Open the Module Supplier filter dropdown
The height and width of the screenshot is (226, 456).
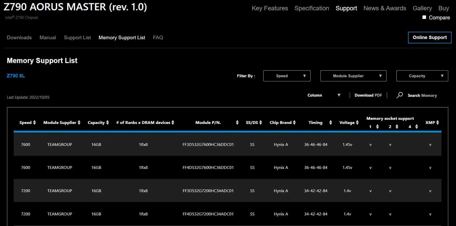[353, 76]
